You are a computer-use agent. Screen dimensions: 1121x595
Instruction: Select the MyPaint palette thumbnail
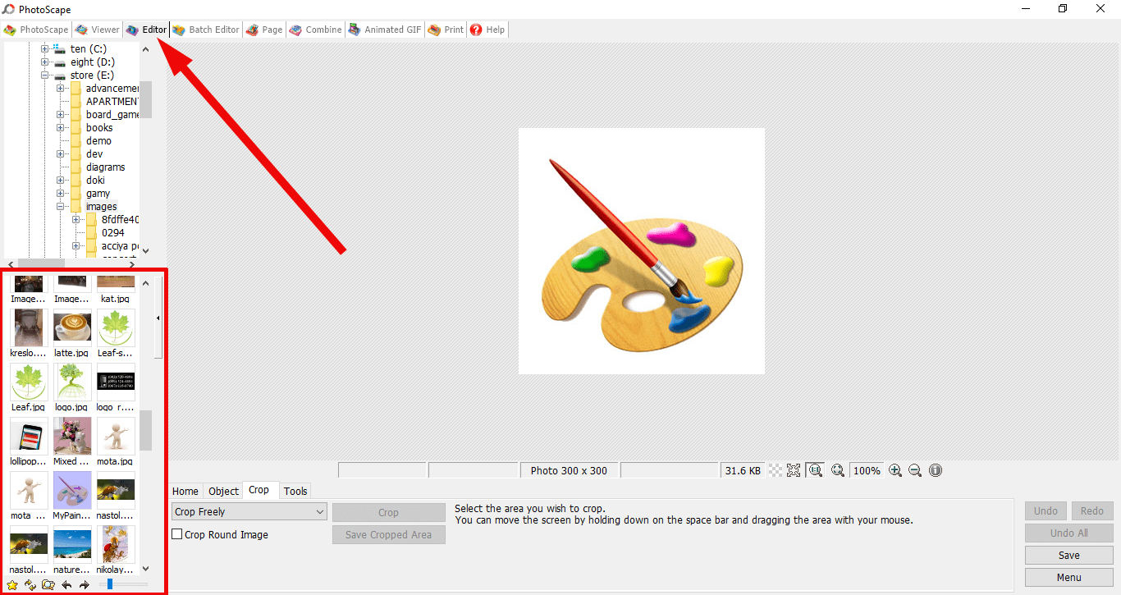coord(72,491)
